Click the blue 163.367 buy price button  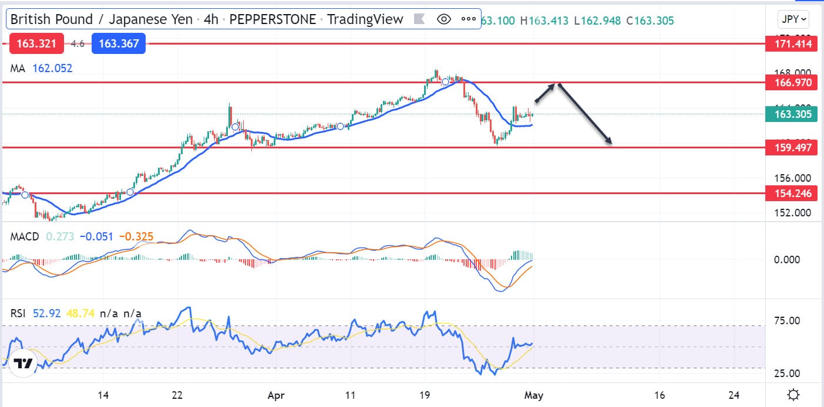point(118,43)
